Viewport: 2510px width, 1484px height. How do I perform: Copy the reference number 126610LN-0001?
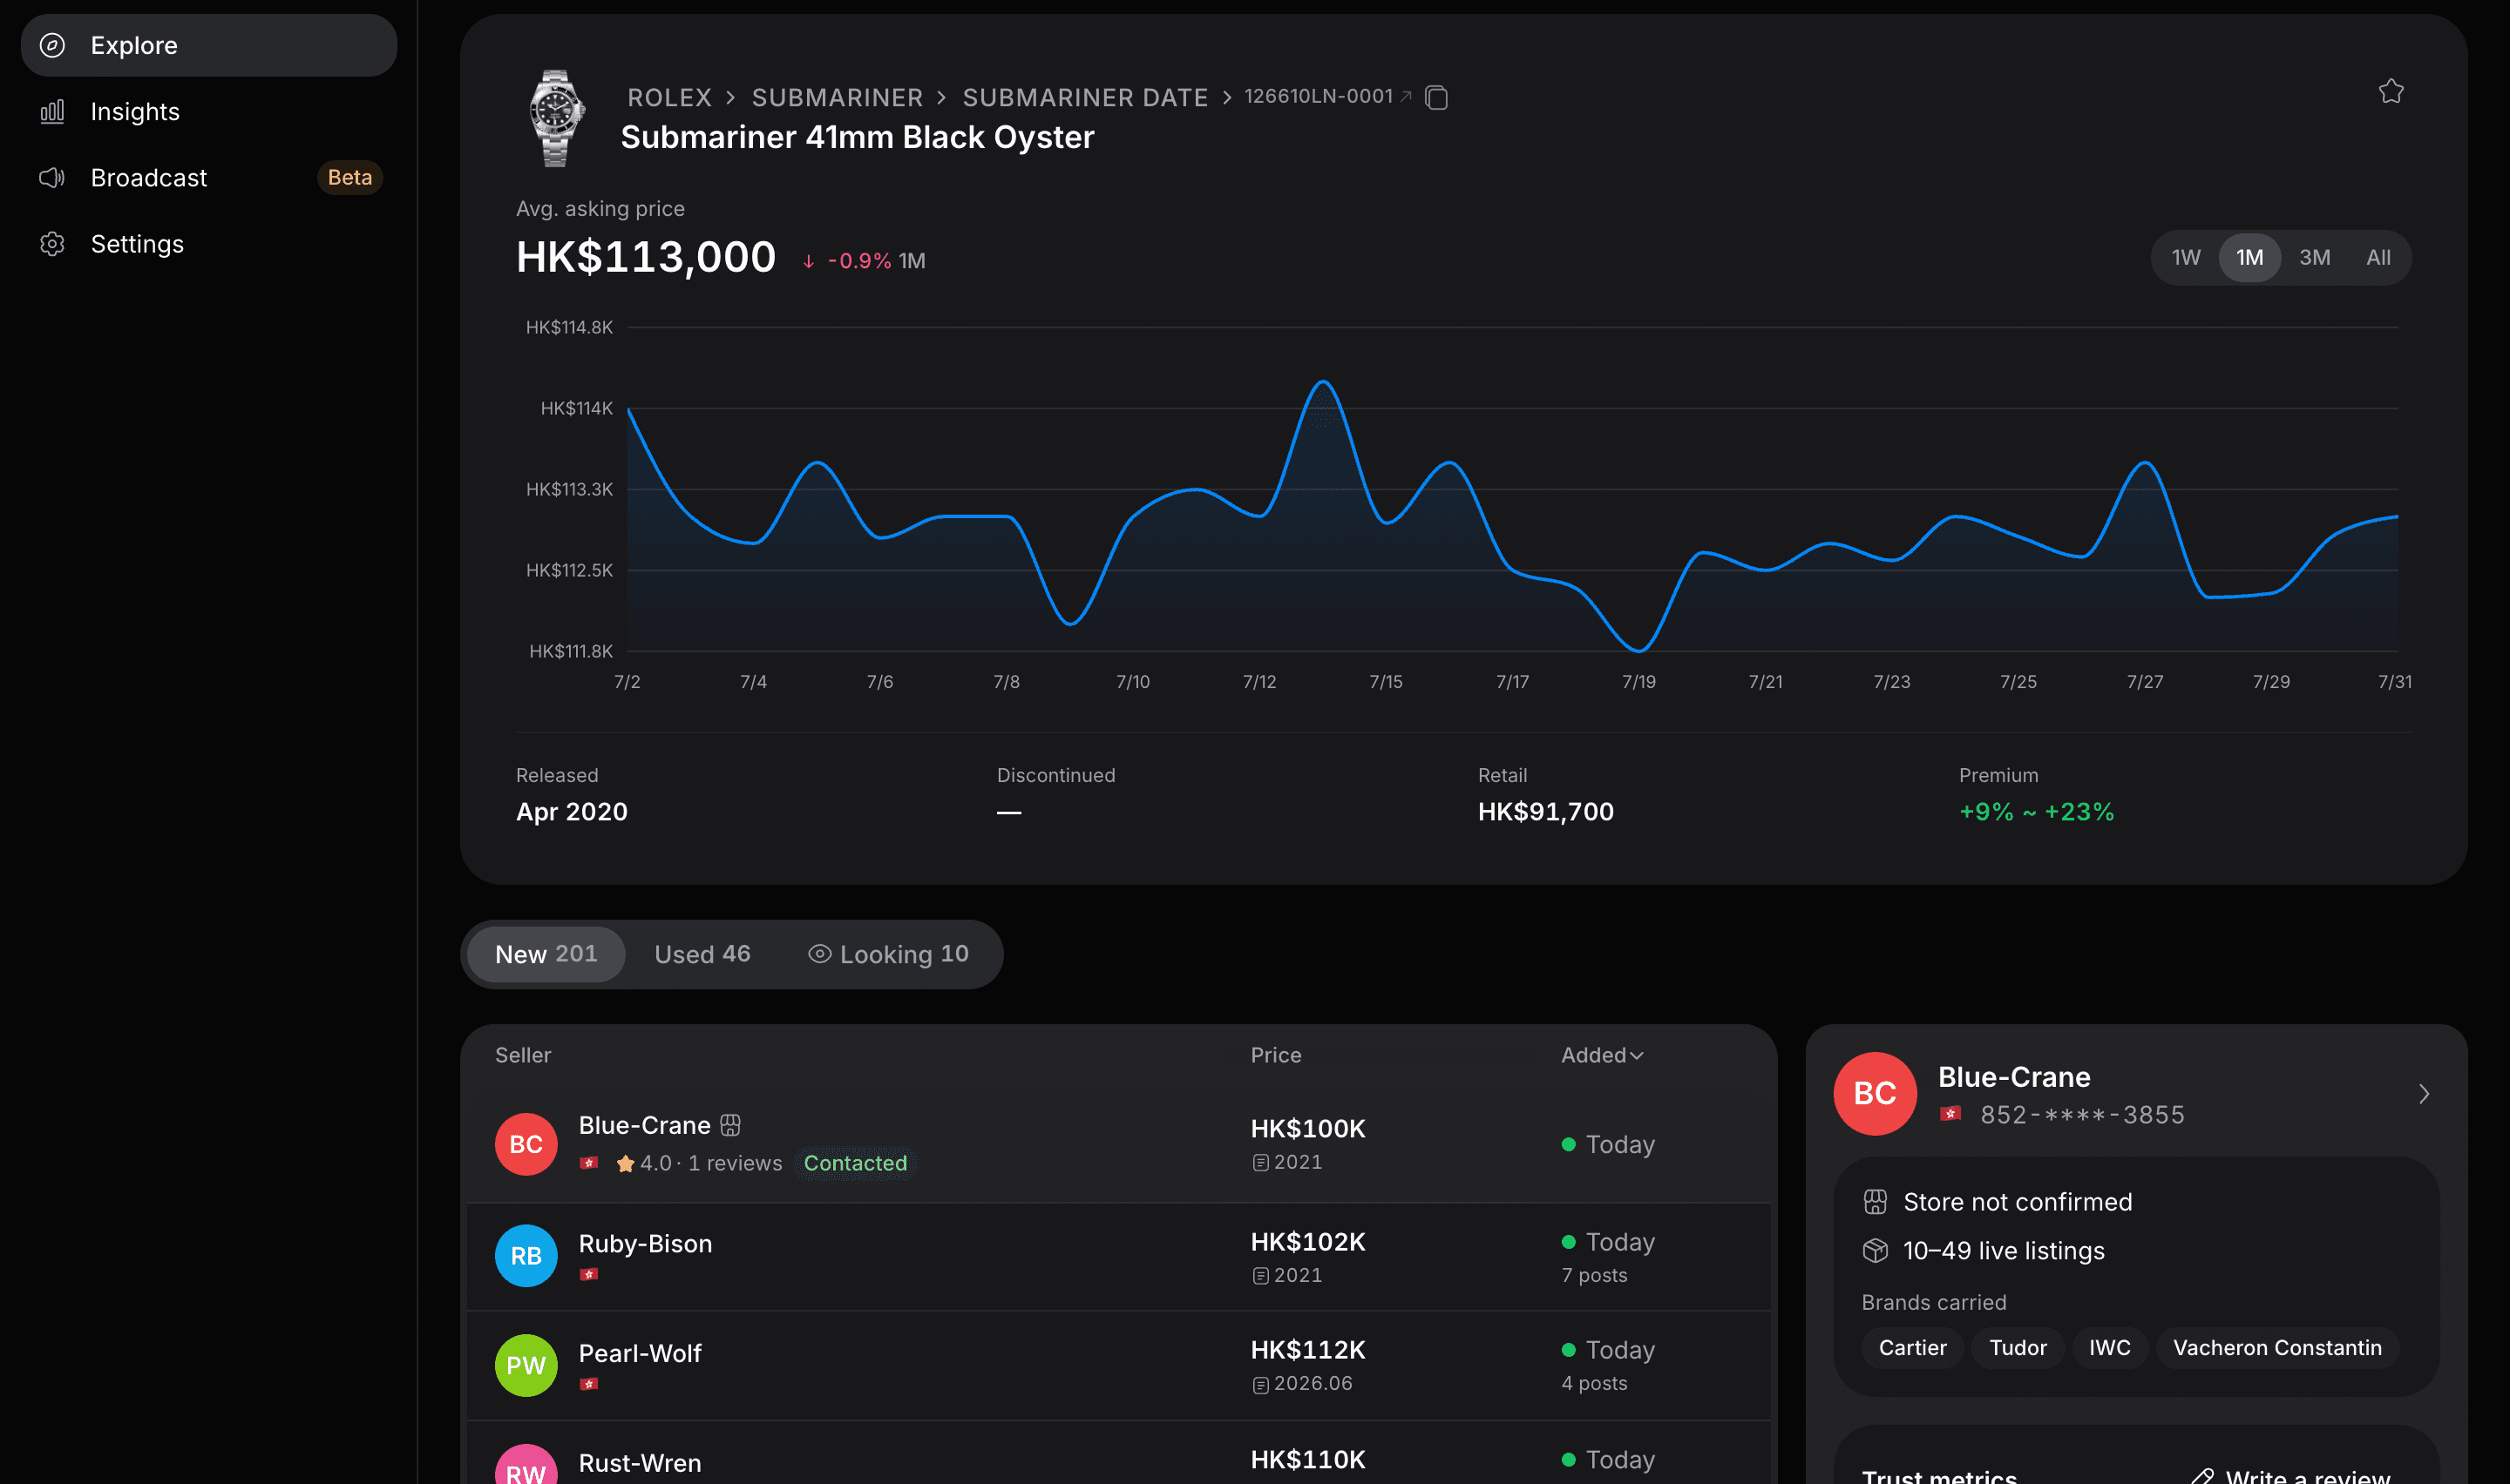coord(1436,97)
